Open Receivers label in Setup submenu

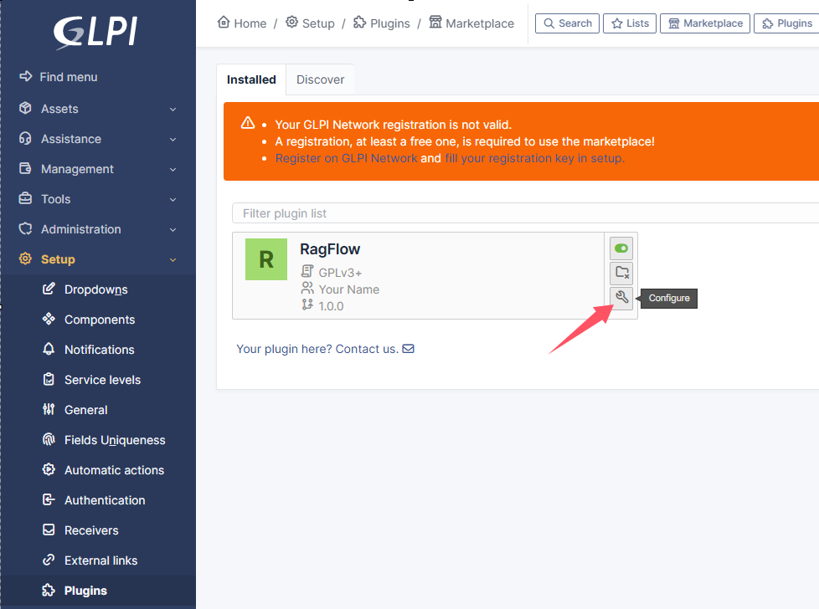(x=91, y=530)
